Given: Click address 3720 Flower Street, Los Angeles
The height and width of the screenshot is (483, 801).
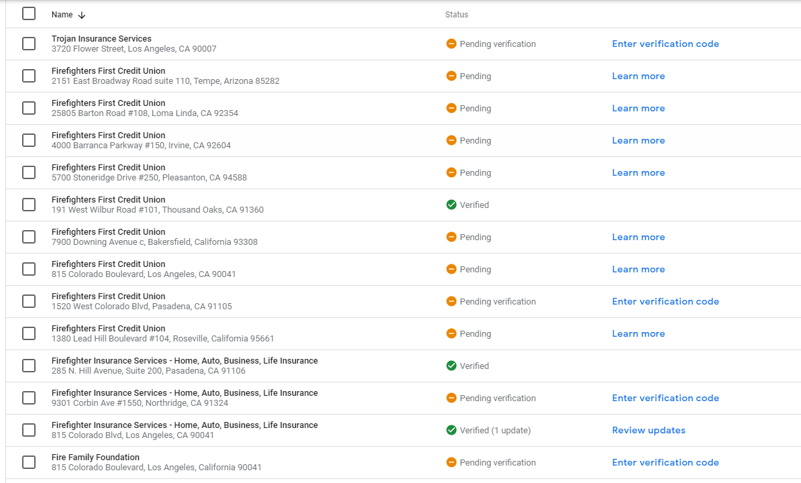Looking at the screenshot, I should [134, 49].
